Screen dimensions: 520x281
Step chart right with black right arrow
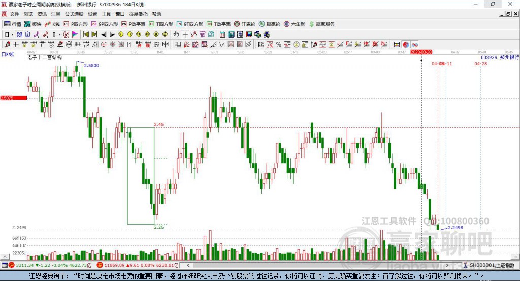click(x=112, y=34)
